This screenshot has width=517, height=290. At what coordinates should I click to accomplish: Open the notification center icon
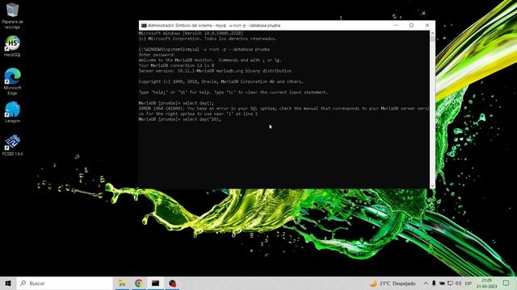click(506, 283)
